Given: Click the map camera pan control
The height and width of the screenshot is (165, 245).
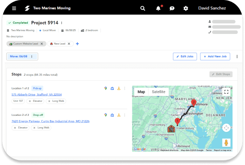Looking at the screenshot, I should pyautogui.click(x=226, y=128).
